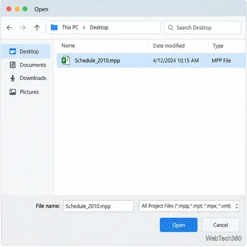The width and height of the screenshot is (247, 247).
Task: Click into the Search Desktop field
Action: click(x=203, y=27)
